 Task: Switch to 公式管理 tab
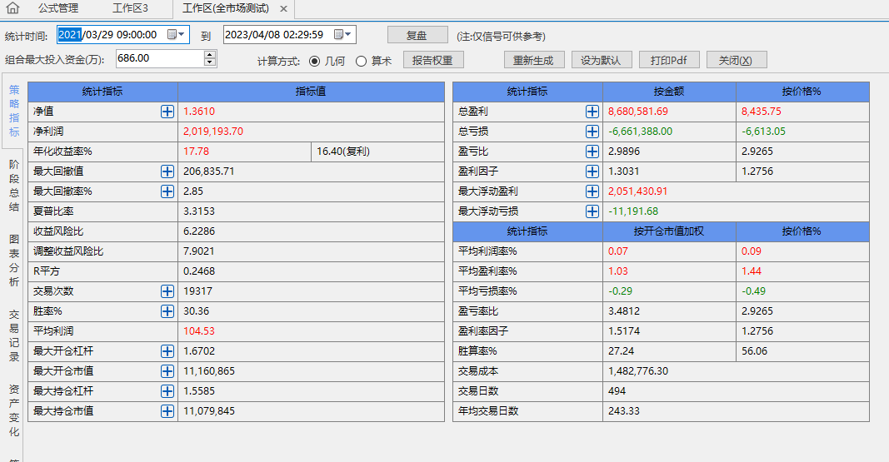(57, 8)
